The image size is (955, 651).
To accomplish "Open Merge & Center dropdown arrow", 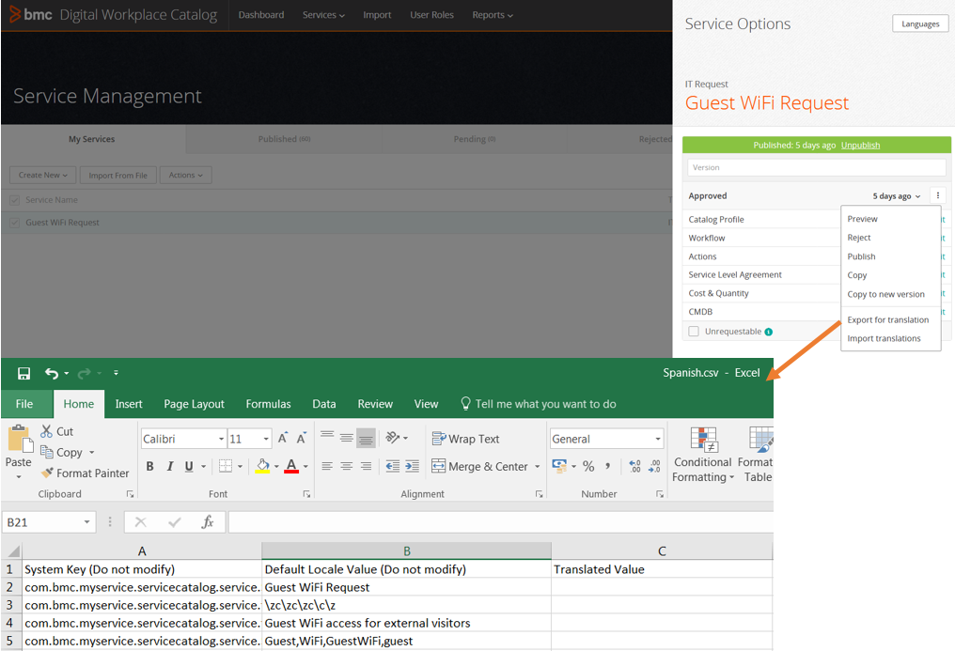I will (x=538, y=467).
